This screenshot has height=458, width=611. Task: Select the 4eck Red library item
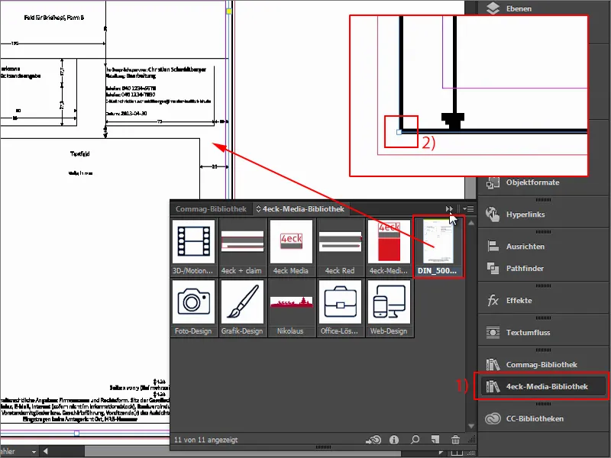tap(340, 247)
